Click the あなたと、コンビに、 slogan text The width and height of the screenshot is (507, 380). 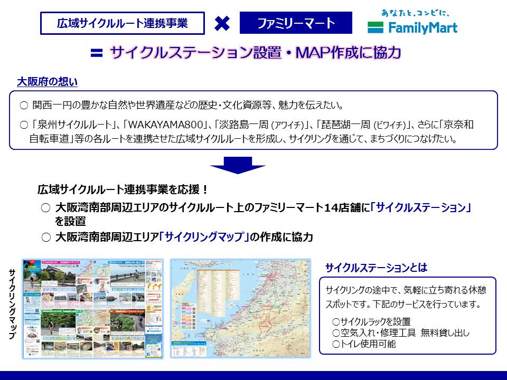(x=415, y=13)
